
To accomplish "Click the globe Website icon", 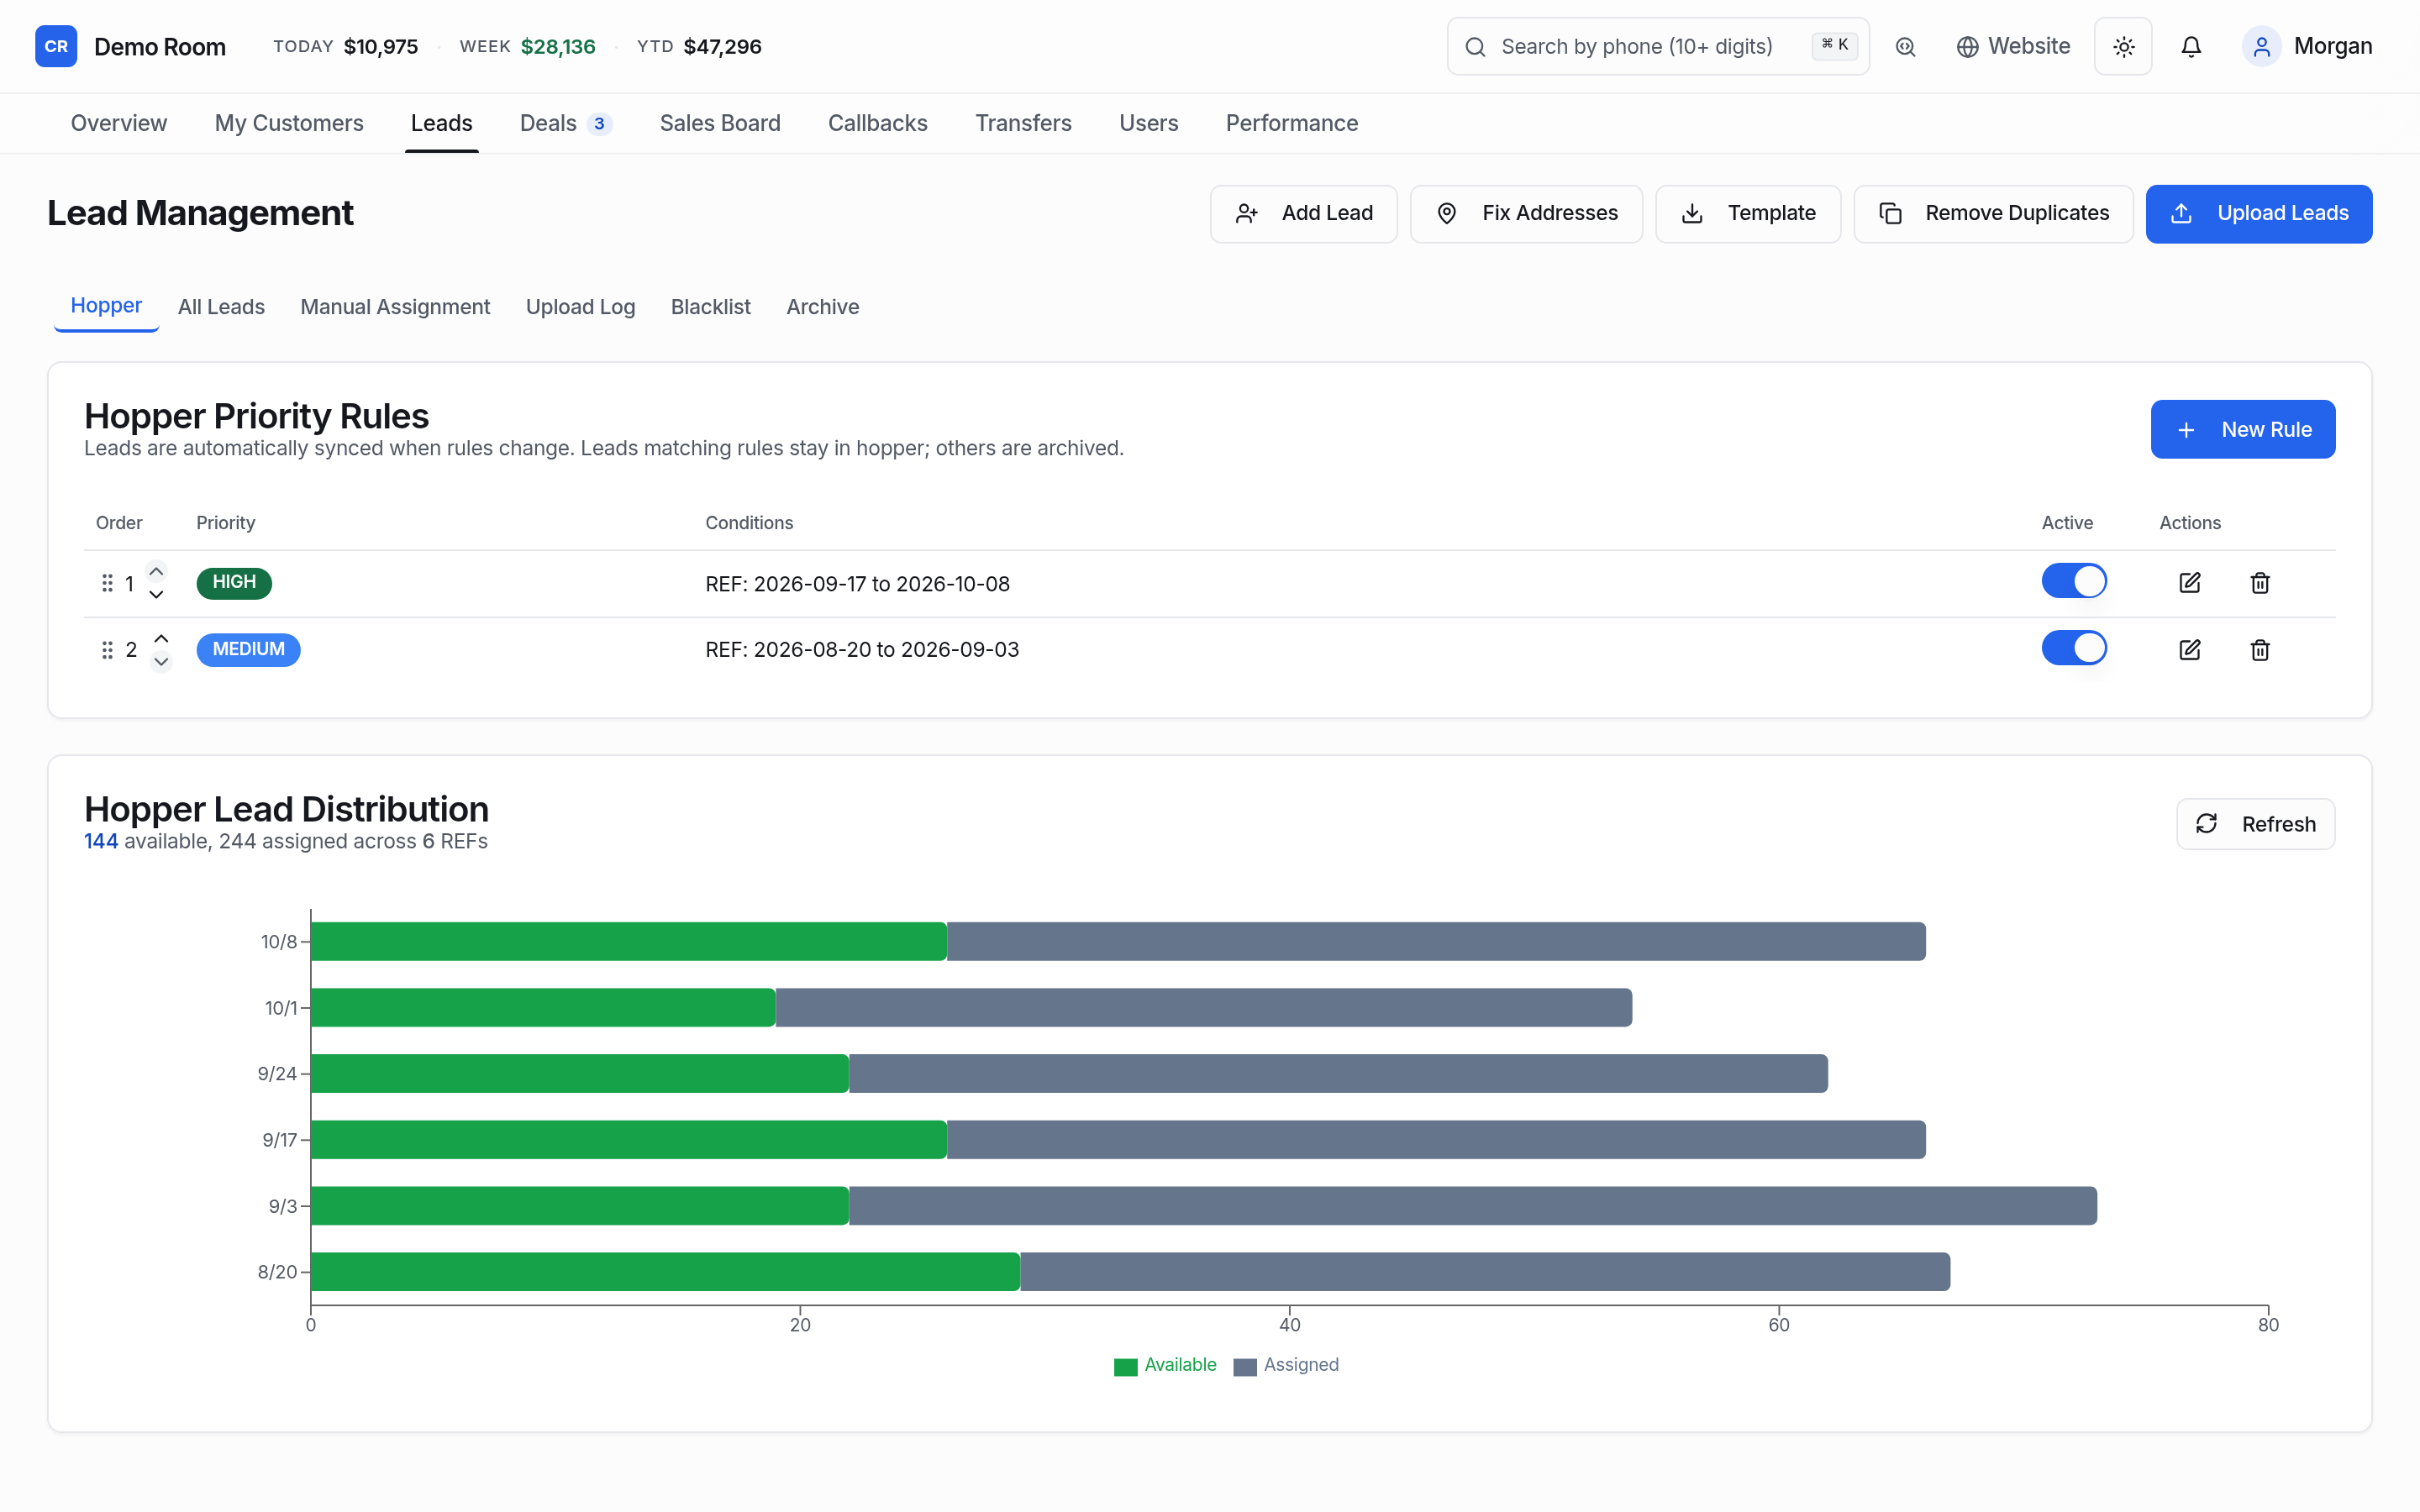I will 1967,46.
